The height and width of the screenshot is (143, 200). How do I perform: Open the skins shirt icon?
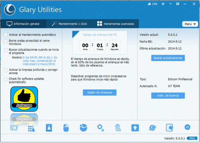coord(163,4)
